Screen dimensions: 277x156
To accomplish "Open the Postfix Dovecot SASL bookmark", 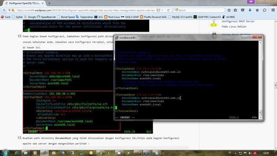I will coord(153,17).
